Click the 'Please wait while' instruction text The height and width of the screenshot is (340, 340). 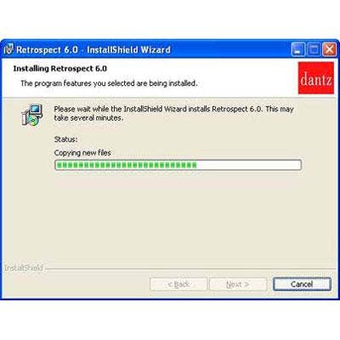point(173,109)
